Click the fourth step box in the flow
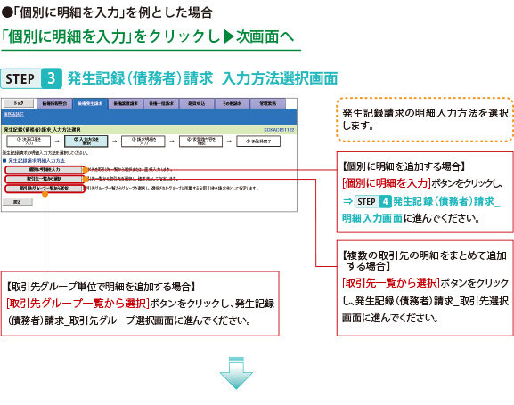Viewport: 514px width, 405px height. click(201, 142)
